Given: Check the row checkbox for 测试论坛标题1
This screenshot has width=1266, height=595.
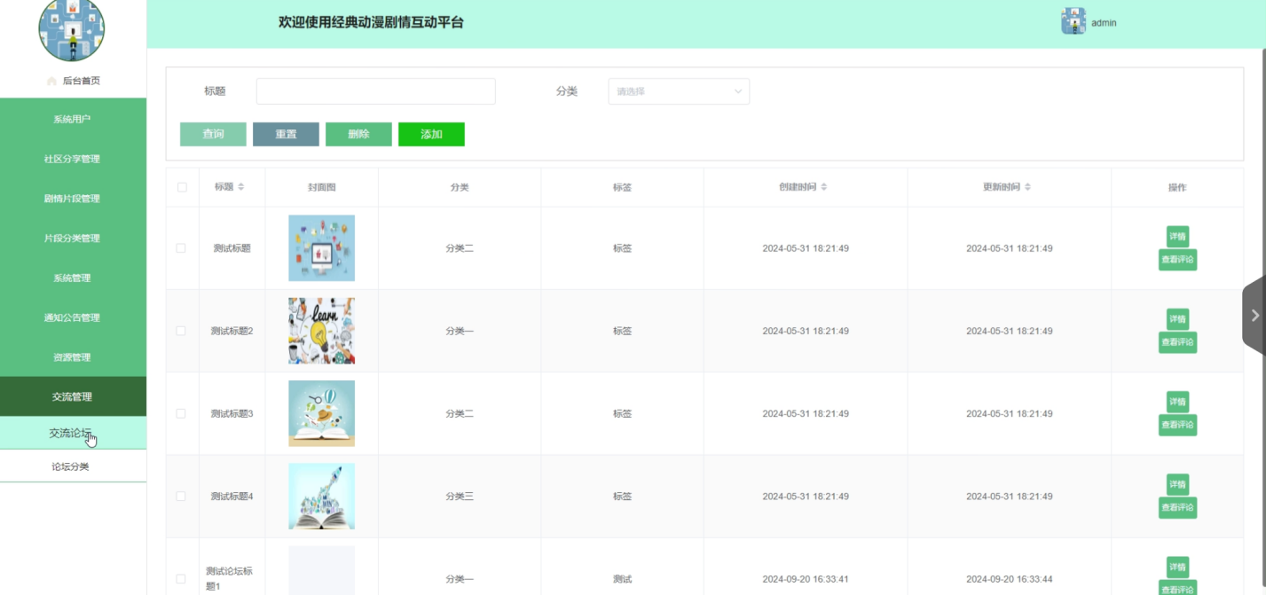Looking at the screenshot, I should point(181,579).
